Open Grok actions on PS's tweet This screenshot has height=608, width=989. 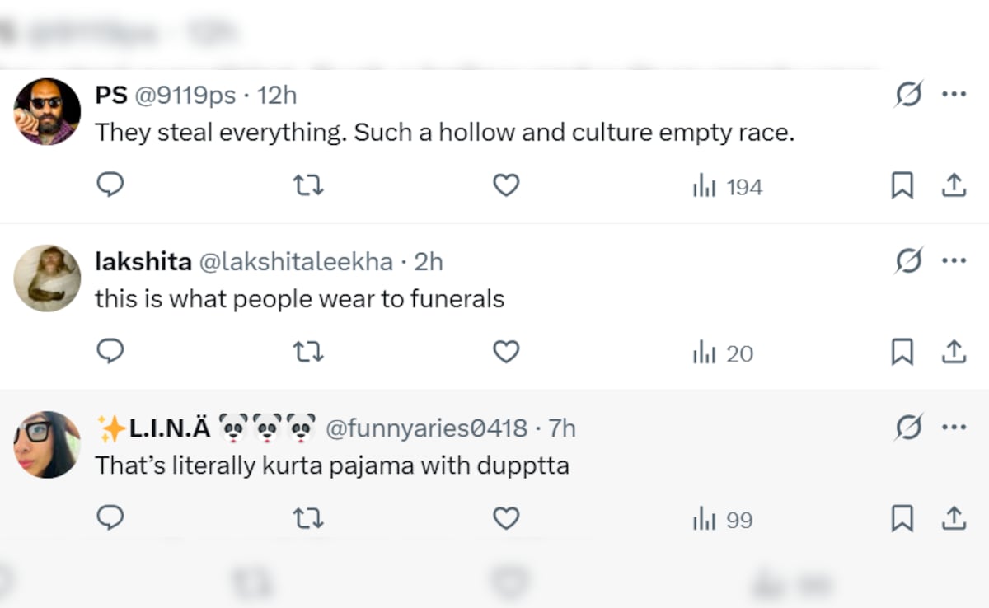click(x=907, y=94)
